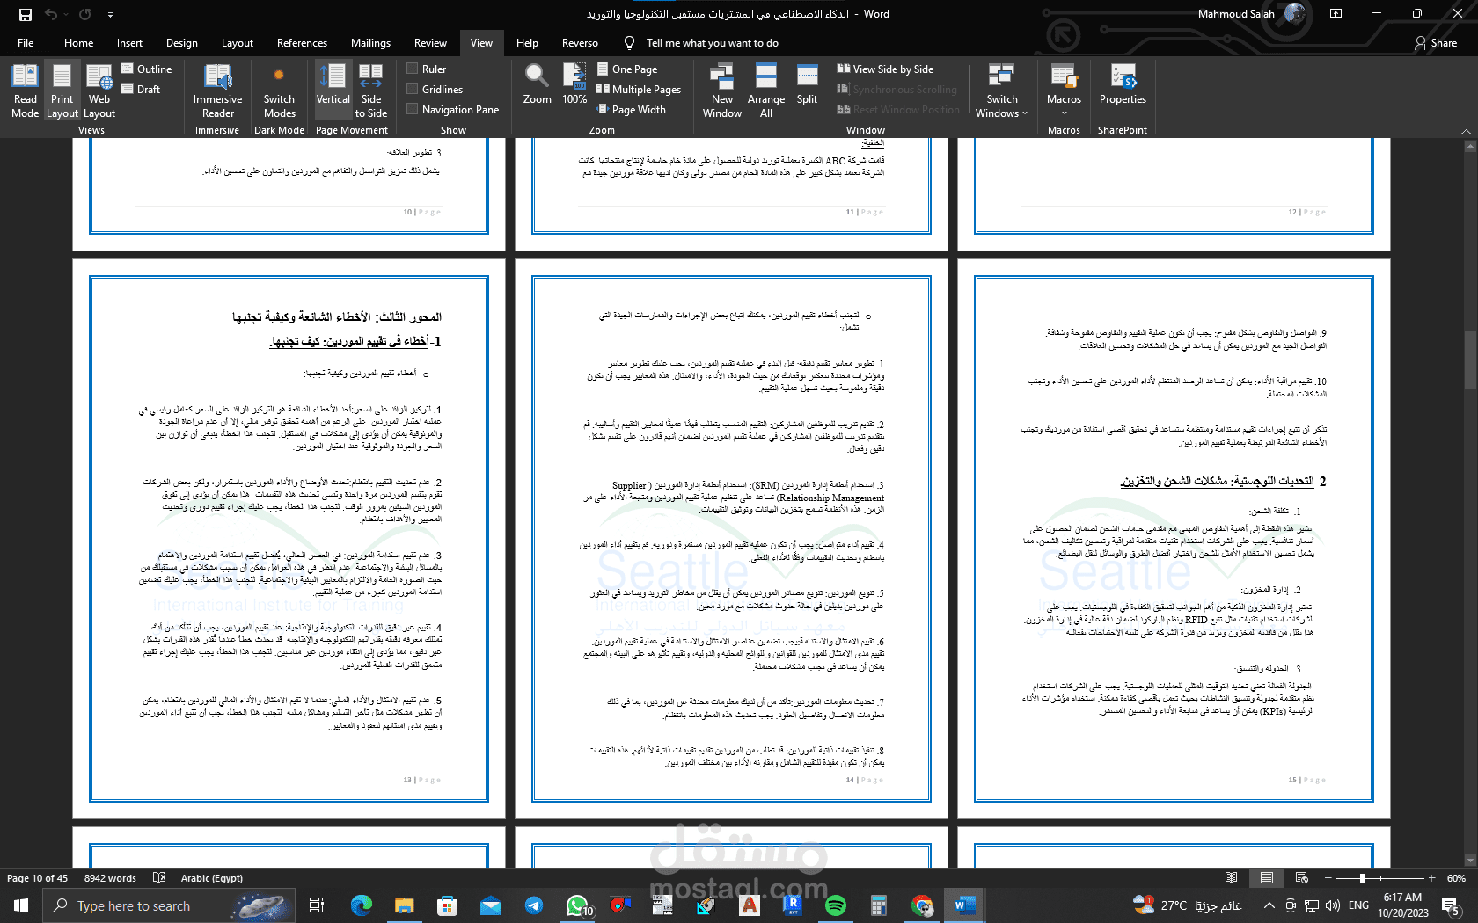Screen dimensions: 1478x923
Task: Click Arabic (Egypt) language indicator
Action: point(211,877)
